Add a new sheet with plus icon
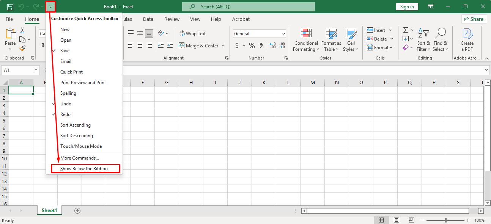Screen dimensions: 491x224 coord(77,211)
